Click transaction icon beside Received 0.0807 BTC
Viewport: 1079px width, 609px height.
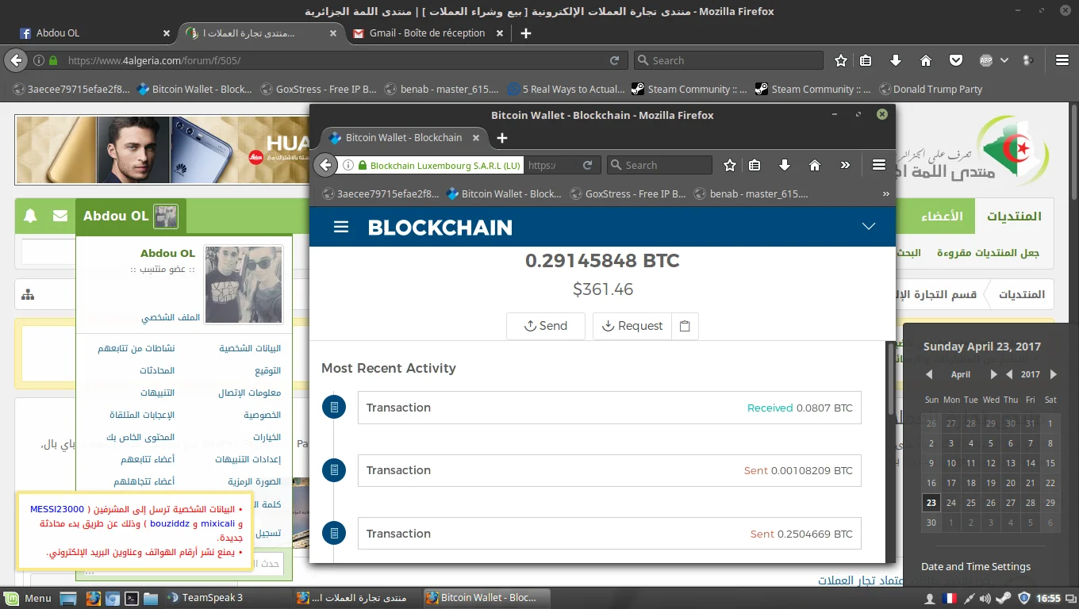334,407
